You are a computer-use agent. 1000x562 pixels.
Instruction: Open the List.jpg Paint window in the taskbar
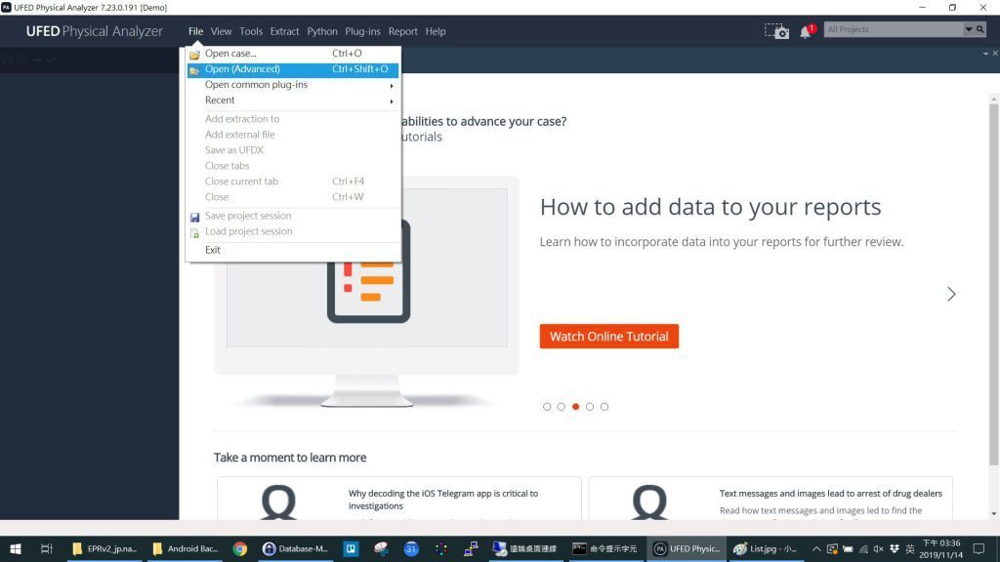pyautogui.click(x=766, y=548)
